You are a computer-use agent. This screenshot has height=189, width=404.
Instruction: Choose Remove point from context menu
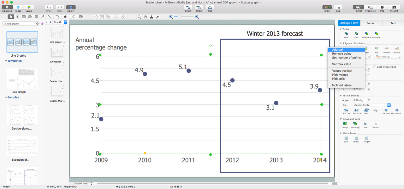coord(346,54)
